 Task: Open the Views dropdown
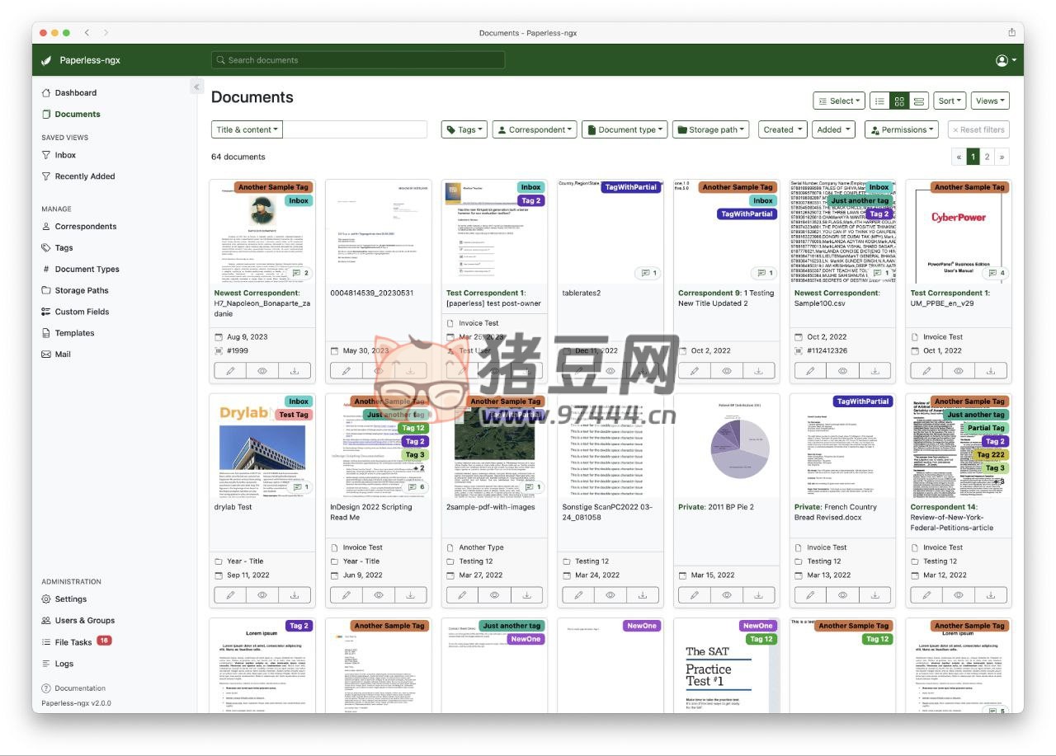990,101
